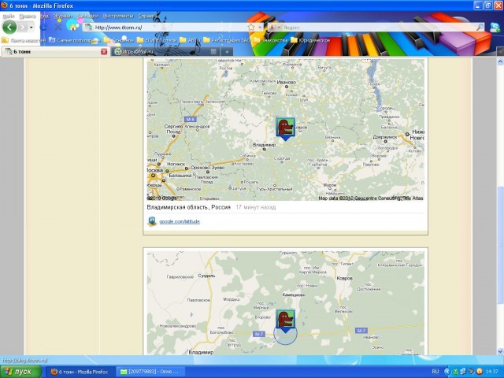Go to the Home page icon
504x378 pixels.
pyautogui.click(x=73, y=27)
